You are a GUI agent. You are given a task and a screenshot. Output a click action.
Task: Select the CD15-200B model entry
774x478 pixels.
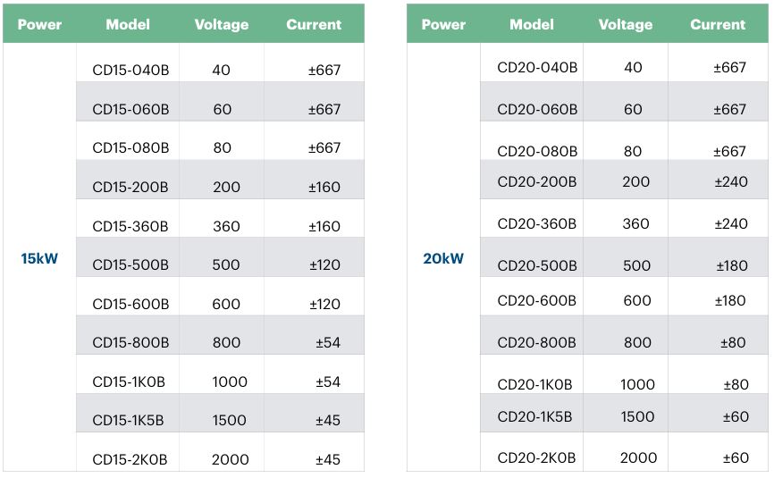pyautogui.click(x=130, y=188)
